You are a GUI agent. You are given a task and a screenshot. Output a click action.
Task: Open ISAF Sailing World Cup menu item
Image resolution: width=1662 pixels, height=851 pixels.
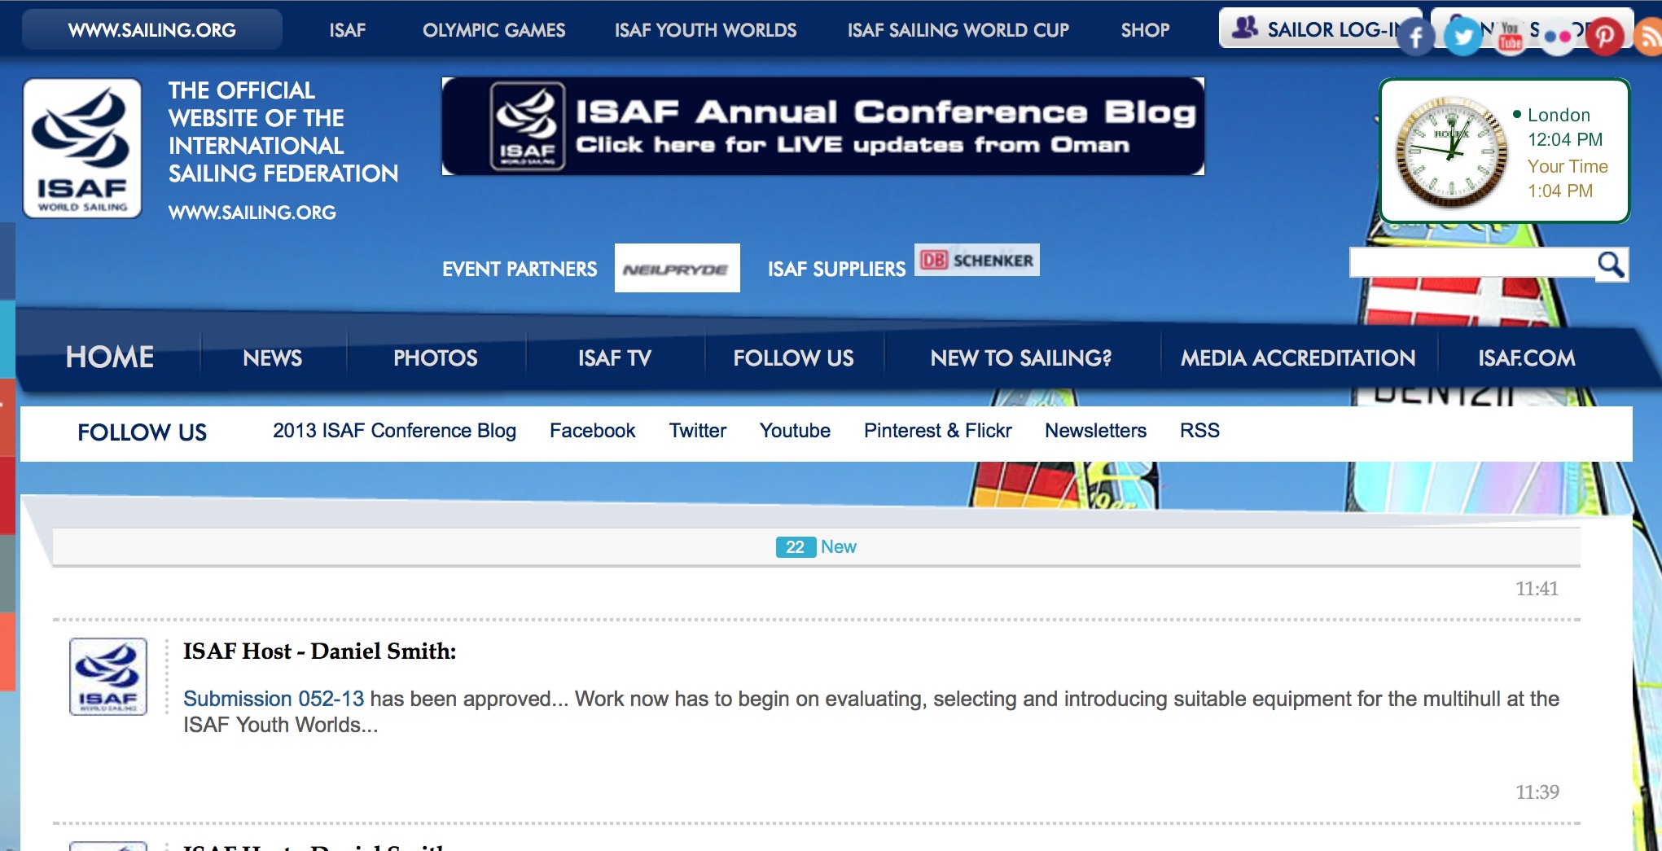coord(958,30)
